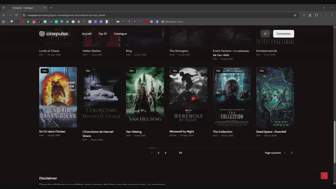Image resolution: width=336 pixels, height=189 pixels.
Task: Open the Chrome profile avatar
Action: 326,15
